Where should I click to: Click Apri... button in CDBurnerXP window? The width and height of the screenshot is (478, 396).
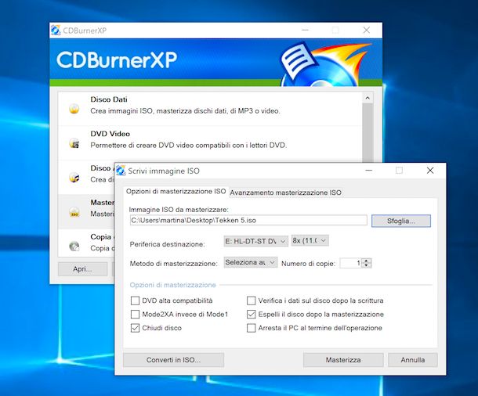[82, 269]
